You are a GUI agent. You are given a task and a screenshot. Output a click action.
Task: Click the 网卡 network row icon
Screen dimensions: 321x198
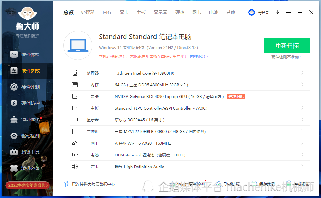click(75, 143)
